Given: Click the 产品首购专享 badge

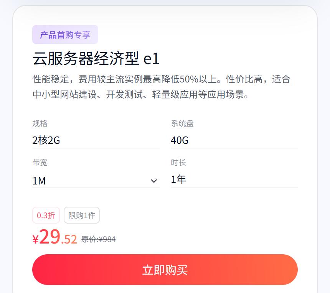Looking at the screenshot, I should click(65, 35).
